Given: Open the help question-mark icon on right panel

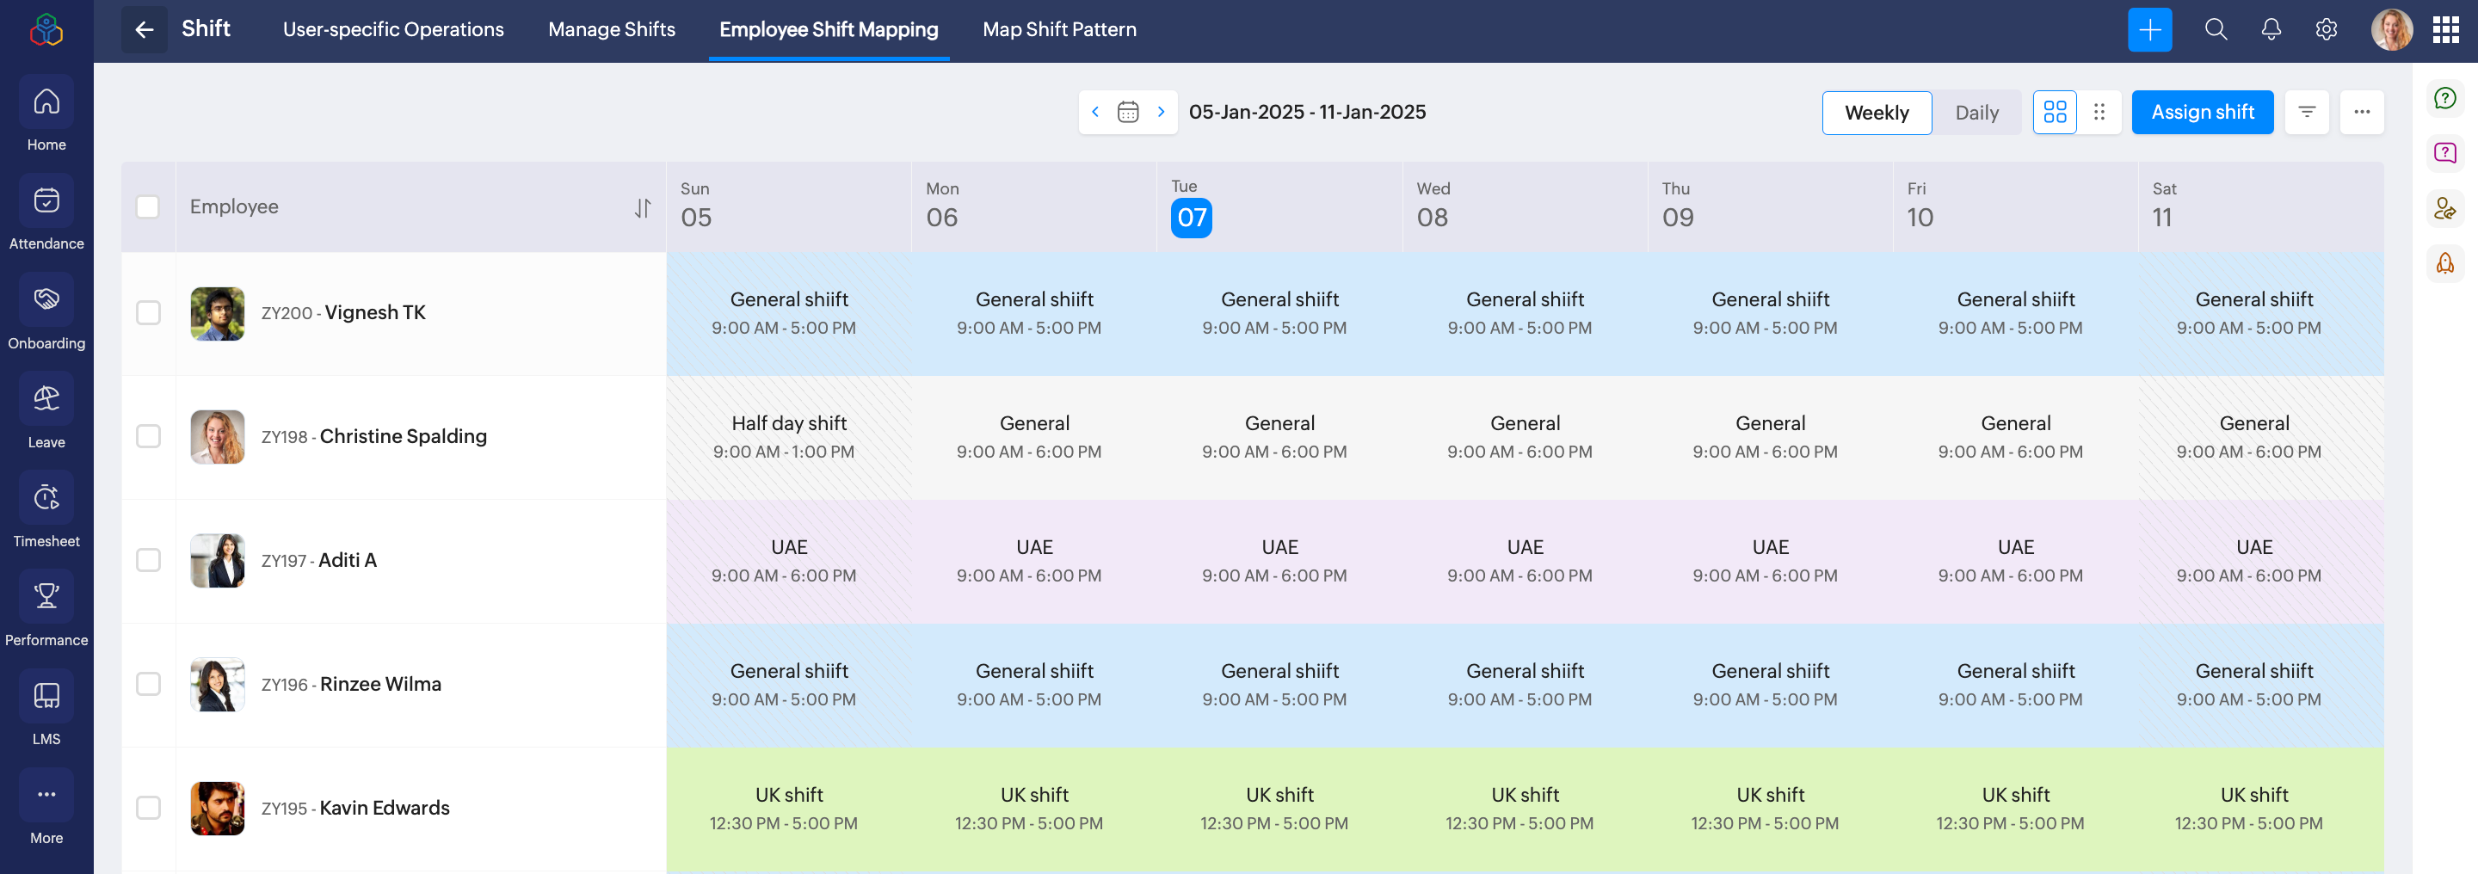Looking at the screenshot, I should (2444, 98).
